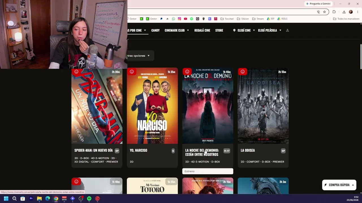Open the Instagram bookmark

click(x=179, y=19)
